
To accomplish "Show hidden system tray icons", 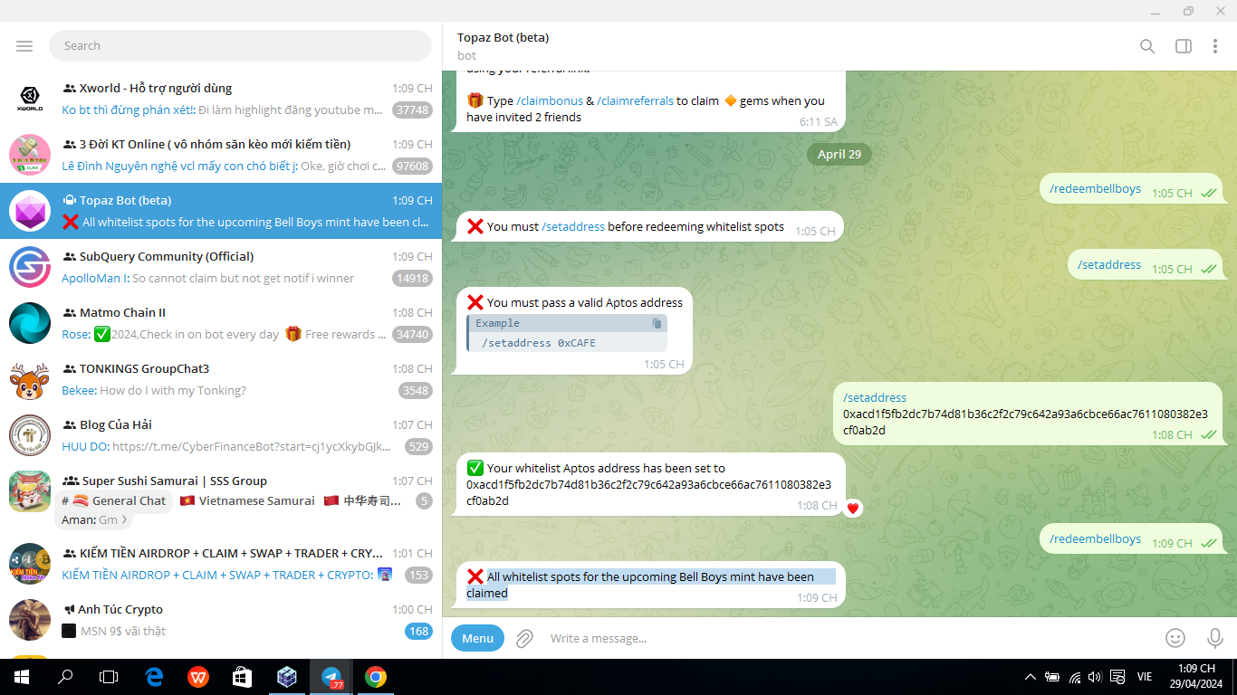I will [1030, 677].
